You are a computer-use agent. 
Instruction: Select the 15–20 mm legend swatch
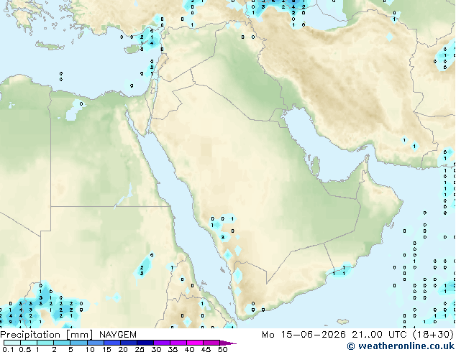click(x=111, y=343)
